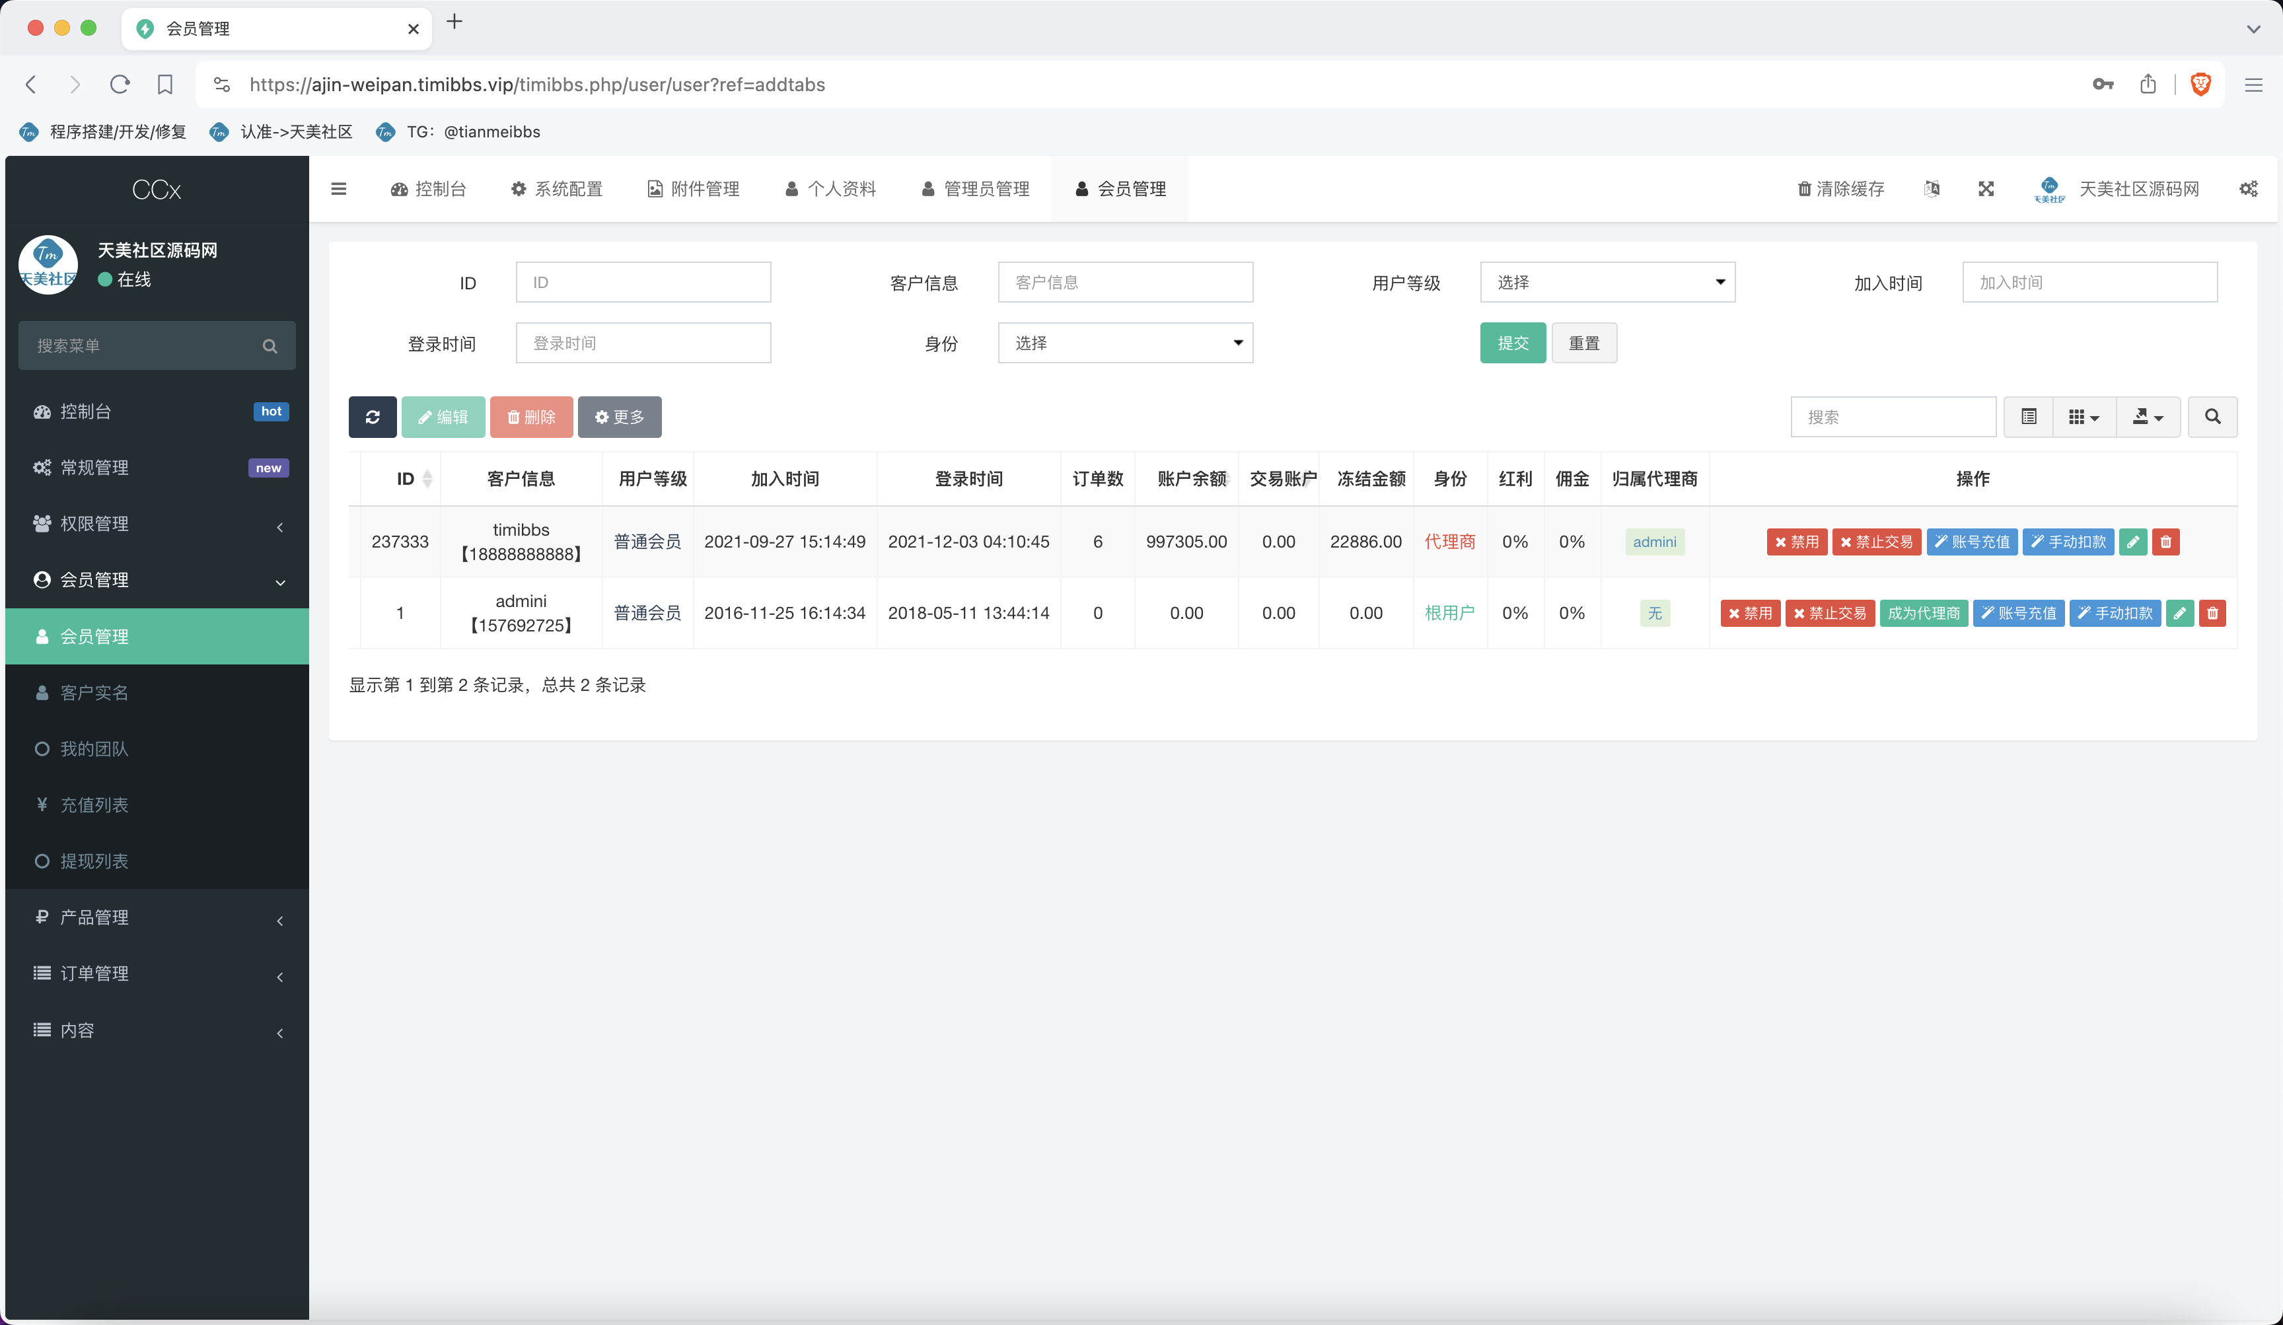Switch to 附件管理 top tab
Image resolution: width=2283 pixels, height=1325 pixels.
pyautogui.click(x=693, y=188)
